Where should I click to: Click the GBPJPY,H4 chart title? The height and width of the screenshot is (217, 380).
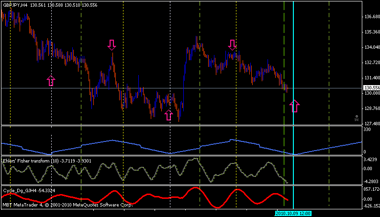[x=15, y=4]
